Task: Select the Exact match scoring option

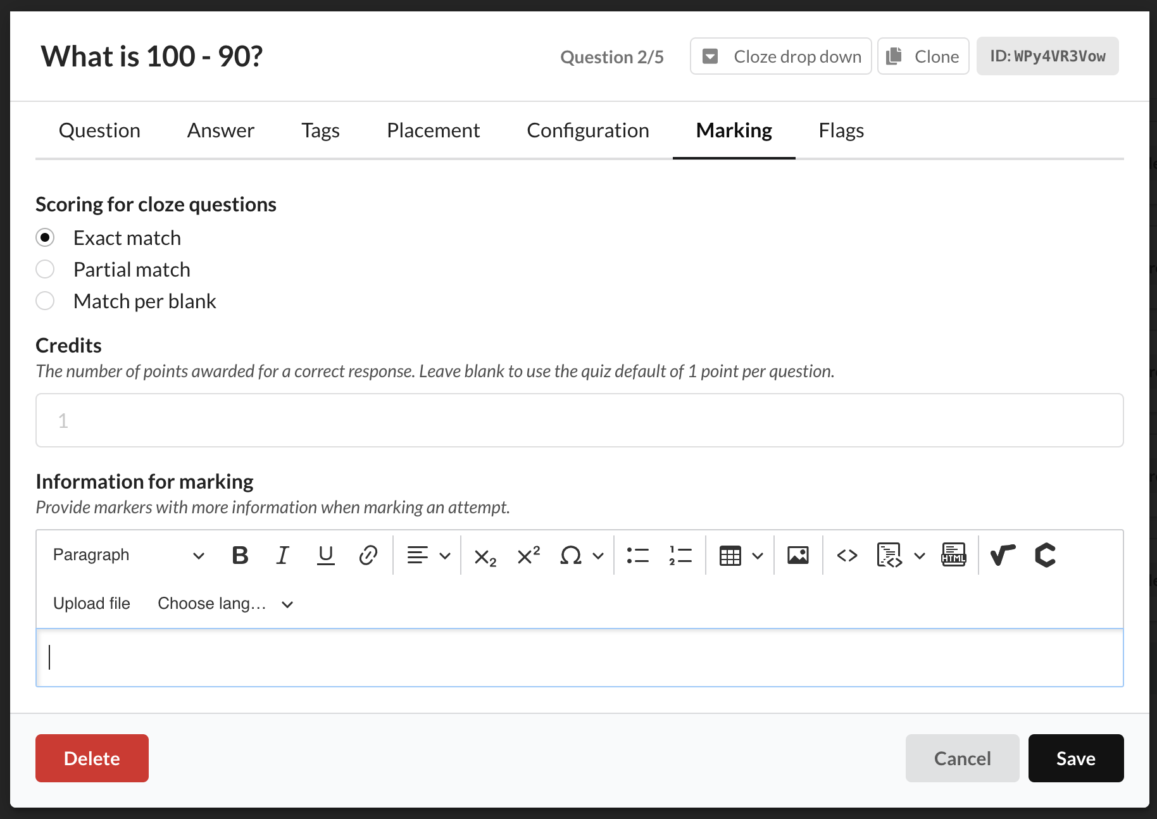Action: [45, 238]
